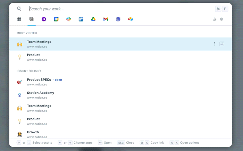Open the settings gear icon
Image resolution: width=243 pixels, height=151 pixels.
(x=221, y=19)
